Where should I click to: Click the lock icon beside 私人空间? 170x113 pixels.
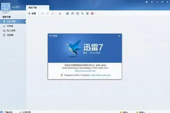(4, 30)
